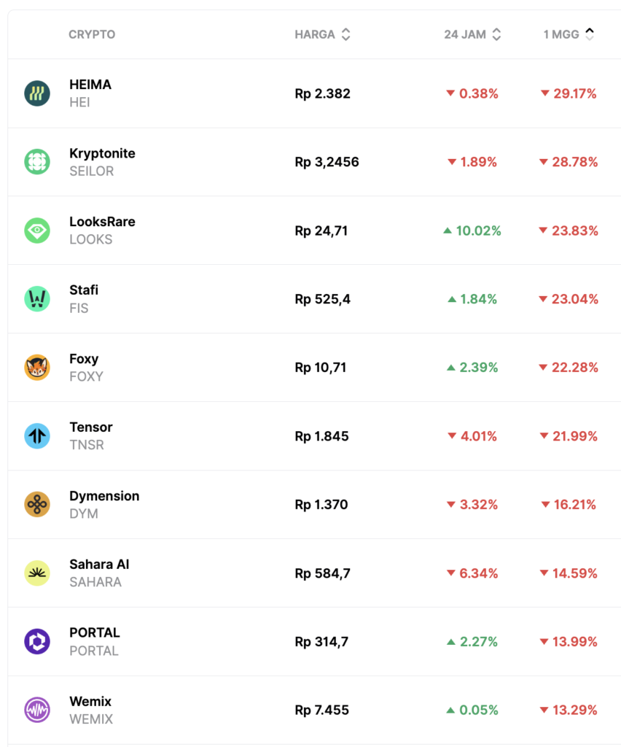
Task: Toggle sort order on 1 MGG column
Action: [569, 34]
